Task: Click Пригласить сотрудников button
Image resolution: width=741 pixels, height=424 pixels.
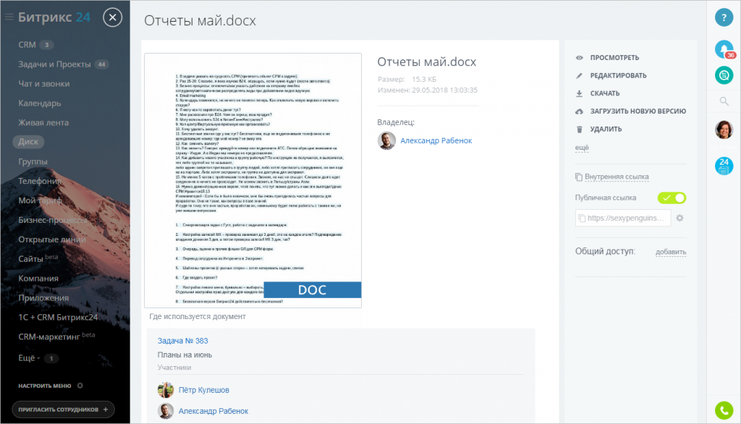Action: 64,410
